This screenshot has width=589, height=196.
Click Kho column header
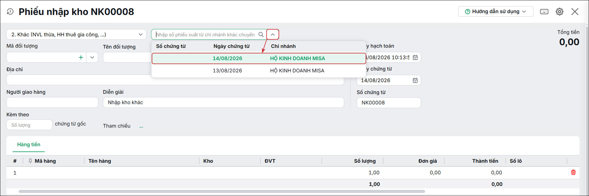208,161
